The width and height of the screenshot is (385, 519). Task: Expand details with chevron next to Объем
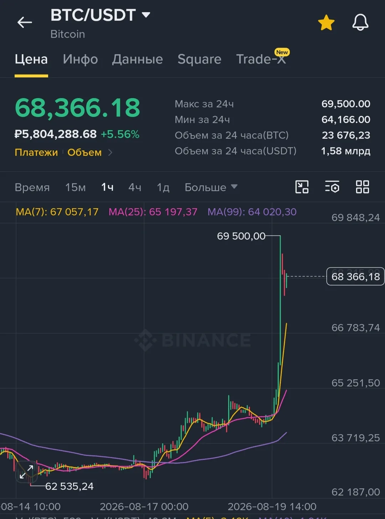coord(110,153)
